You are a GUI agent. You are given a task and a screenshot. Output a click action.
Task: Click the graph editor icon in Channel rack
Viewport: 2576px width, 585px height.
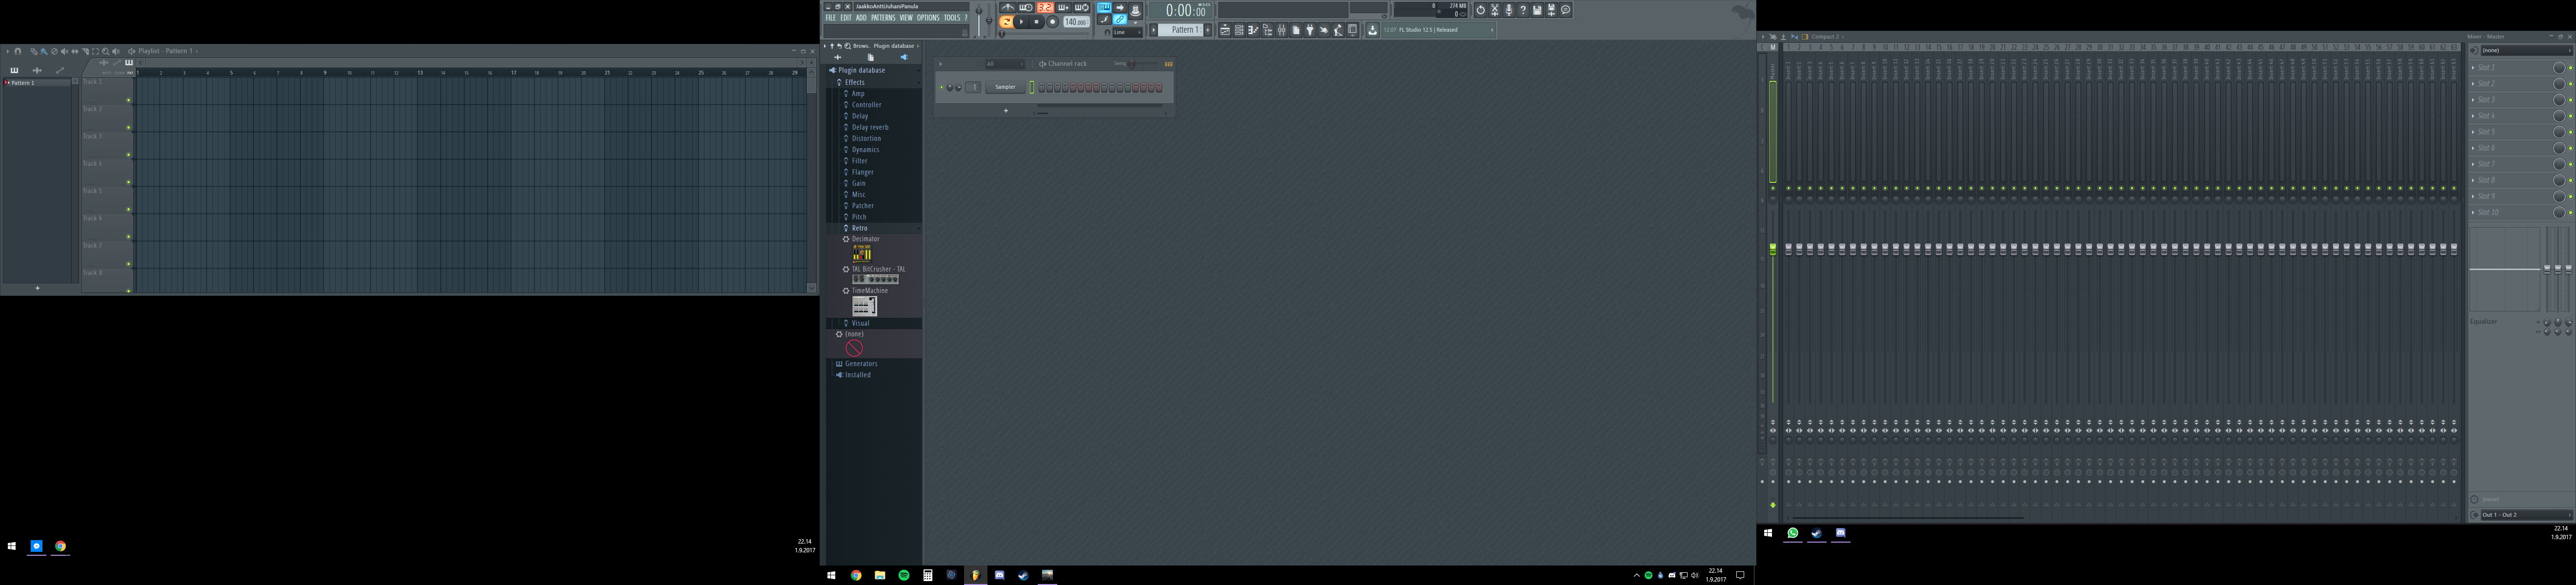(x=1168, y=64)
